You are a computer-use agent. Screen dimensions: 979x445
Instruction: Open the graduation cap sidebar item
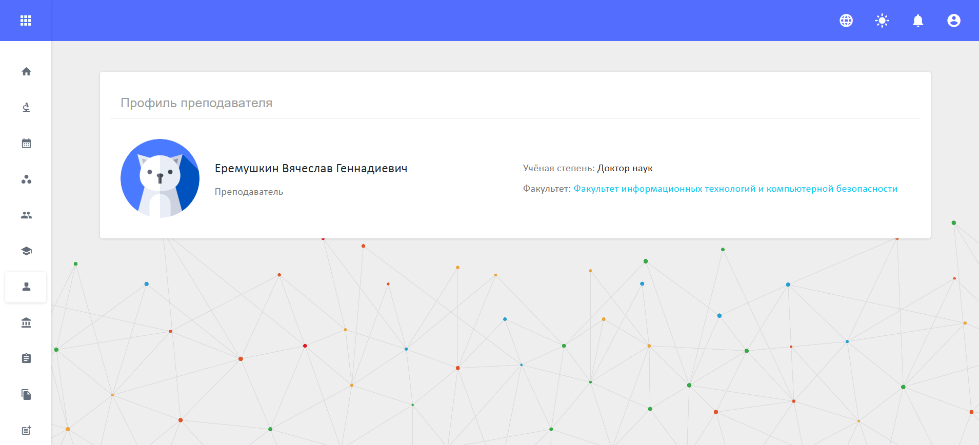coord(26,251)
